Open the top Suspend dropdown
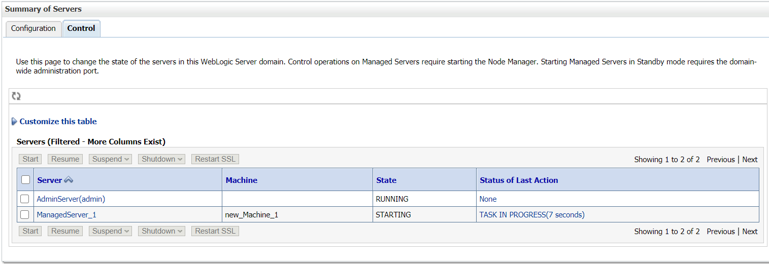Image resolution: width=769 pixels, height=264 pixels. pos(111,159)
